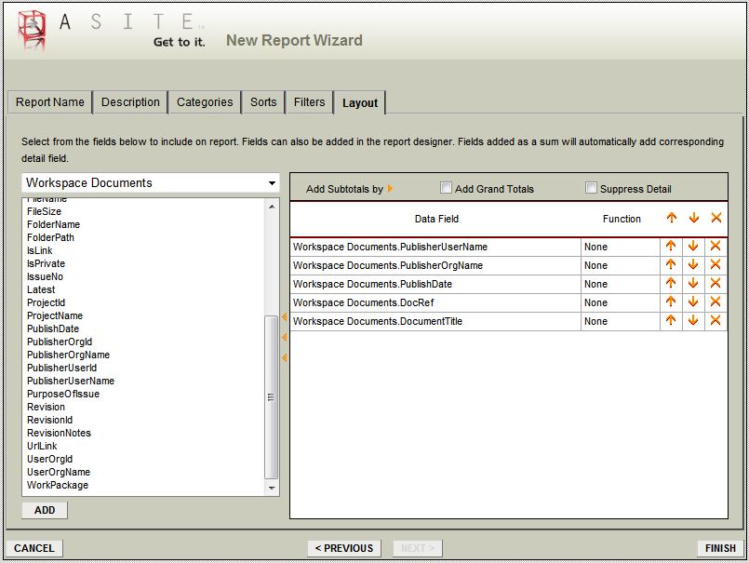
Task: Click the header delete X icon
Action: (716, 219)
